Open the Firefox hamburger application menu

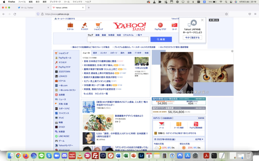(256, 14)
